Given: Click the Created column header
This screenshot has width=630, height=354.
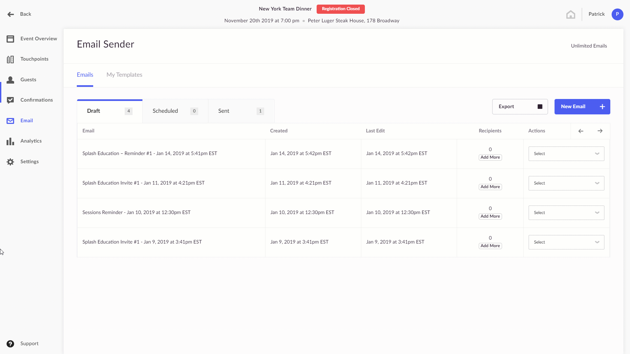Looking at the screenshot, I should coord(279,131).
